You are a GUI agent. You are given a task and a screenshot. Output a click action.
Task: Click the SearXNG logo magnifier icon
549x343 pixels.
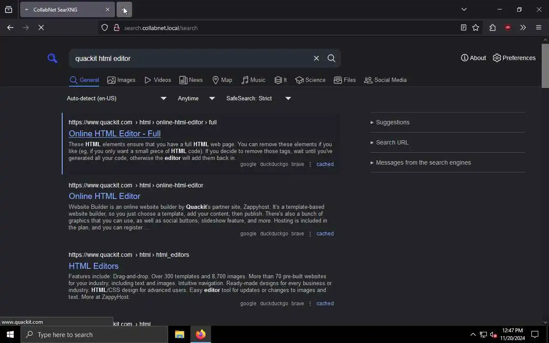tap(52, 58)
